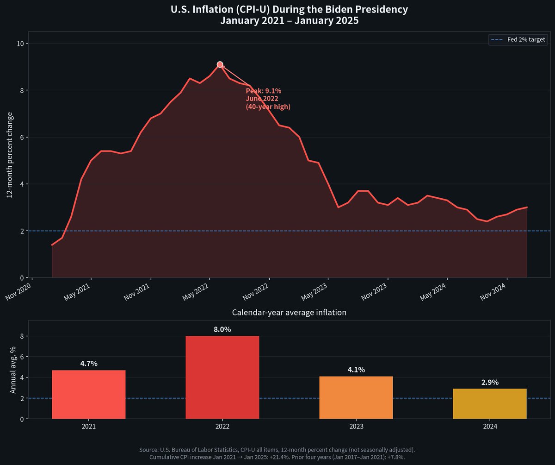Select the 2023 orange bar
This screenshot has width=555, height=465.
pos(356,397)
